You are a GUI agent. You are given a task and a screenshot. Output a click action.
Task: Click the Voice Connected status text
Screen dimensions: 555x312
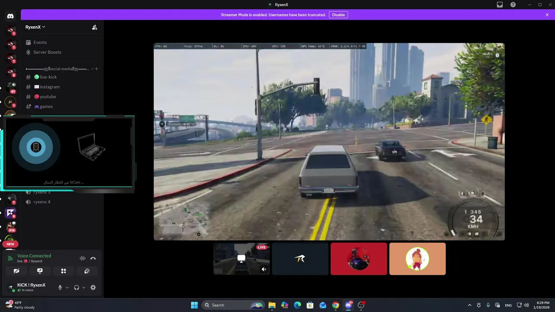[34, 256]
